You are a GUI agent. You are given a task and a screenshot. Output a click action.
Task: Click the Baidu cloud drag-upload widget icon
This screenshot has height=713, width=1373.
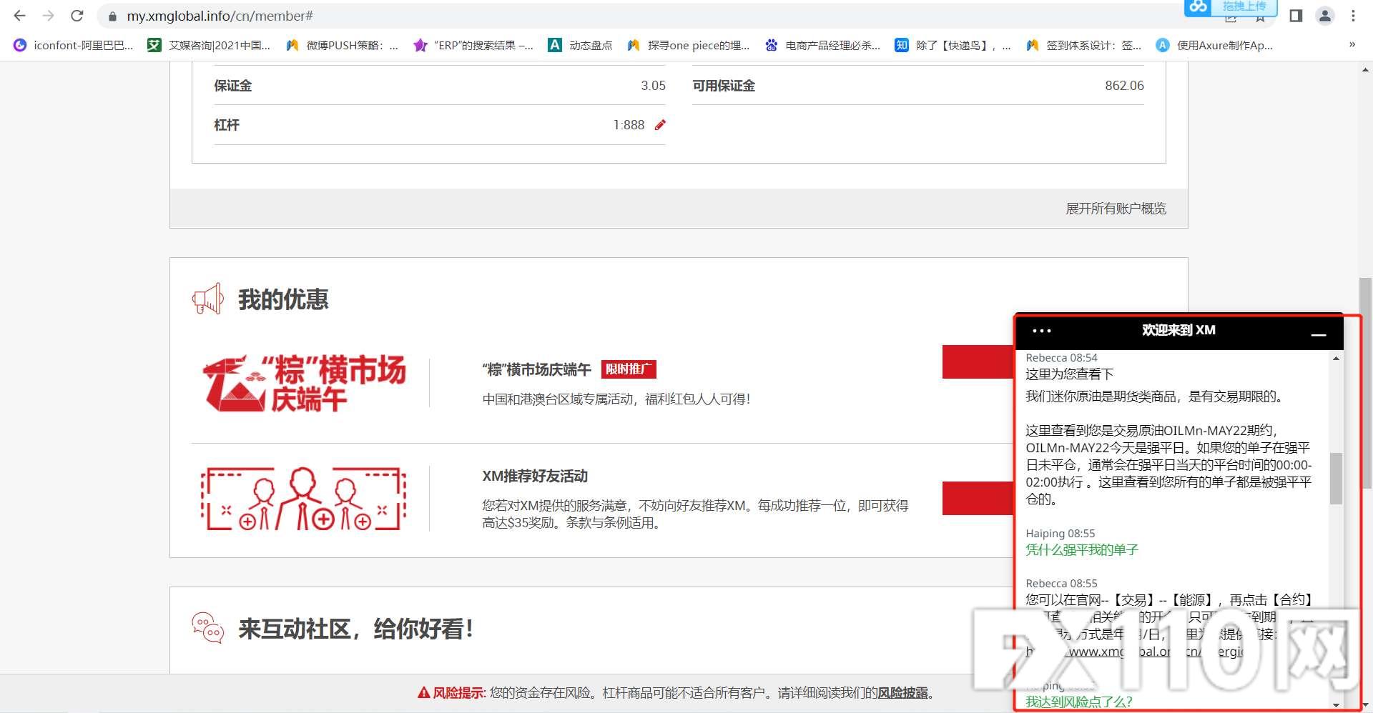click(x=1199, y=7)
